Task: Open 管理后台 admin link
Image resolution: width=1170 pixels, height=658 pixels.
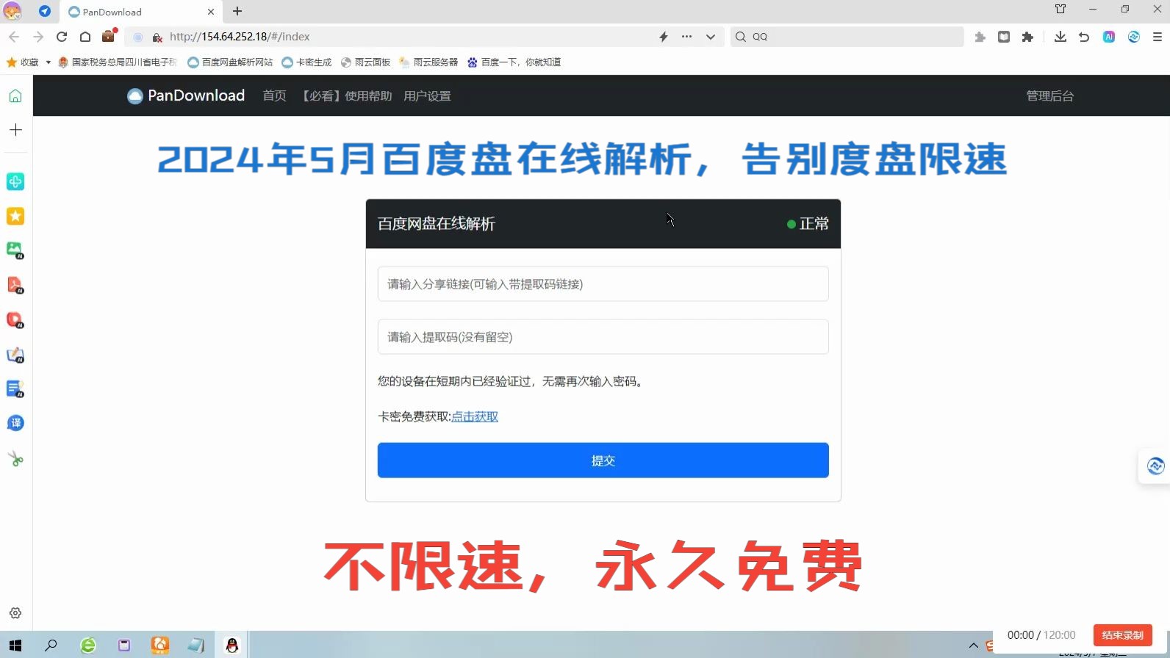Action: tap(1049, 96)
